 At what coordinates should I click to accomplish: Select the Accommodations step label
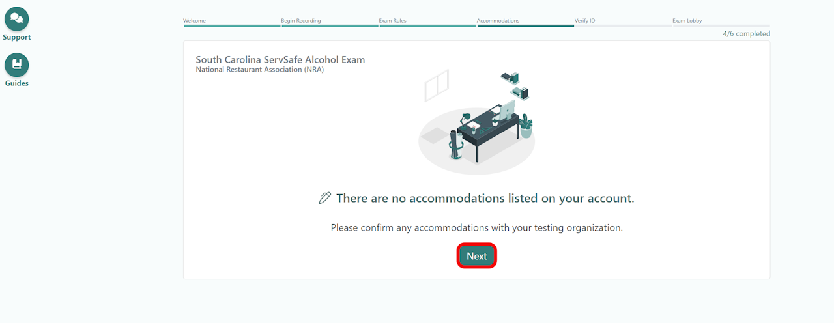498,21
